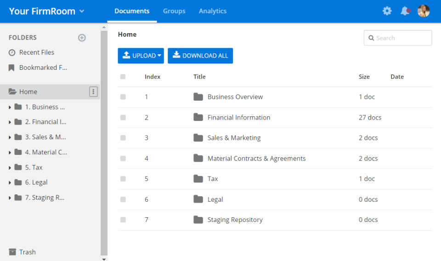The image size is (441, 261).
Task: Expand the 5. Tax folder in sidebar
Action: coord(10,168)
